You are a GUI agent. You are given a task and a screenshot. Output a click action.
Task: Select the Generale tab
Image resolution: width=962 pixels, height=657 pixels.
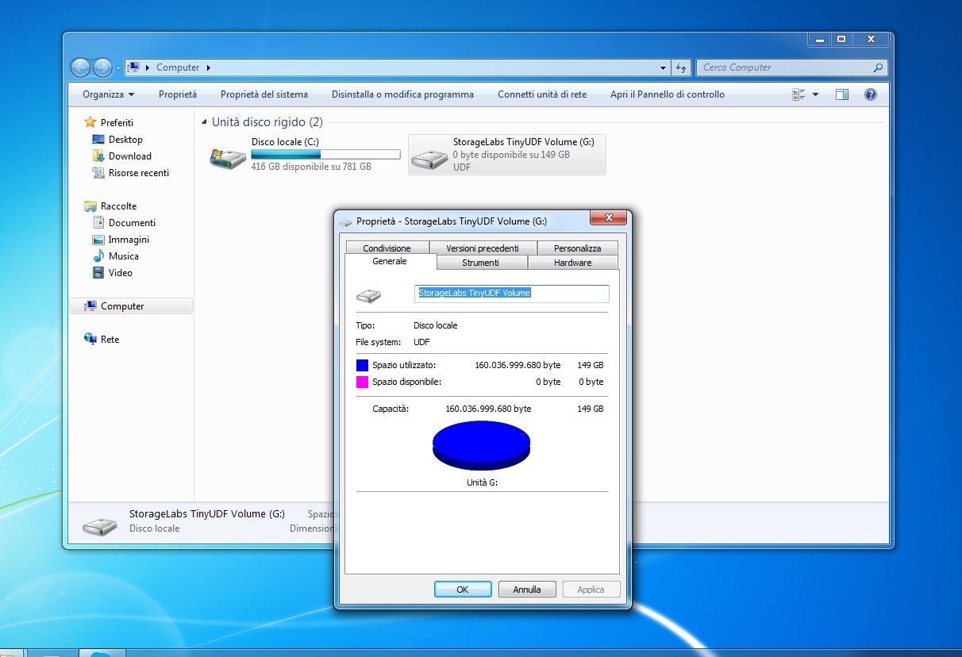click(390, 261)
